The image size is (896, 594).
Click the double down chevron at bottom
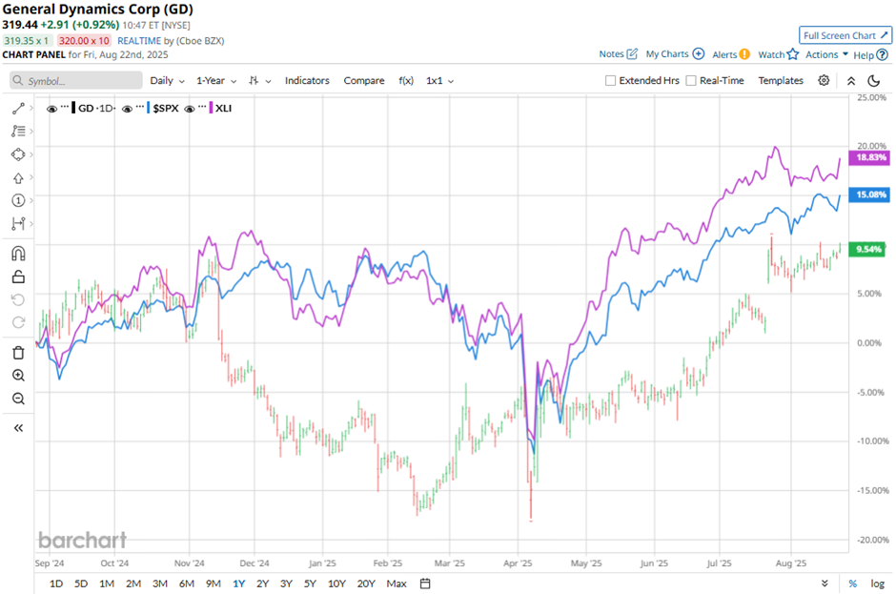(825, 584)
